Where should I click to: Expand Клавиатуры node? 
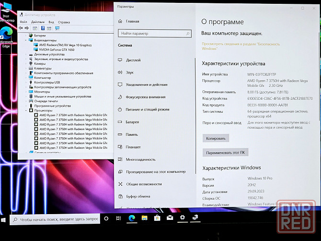[26, 69]
